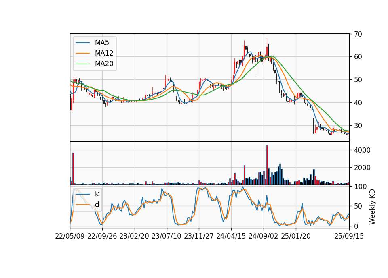The height and width of the screenshot is (278, 388).
Task: Click the 23/11/27 date tick label
Action: 199,236
